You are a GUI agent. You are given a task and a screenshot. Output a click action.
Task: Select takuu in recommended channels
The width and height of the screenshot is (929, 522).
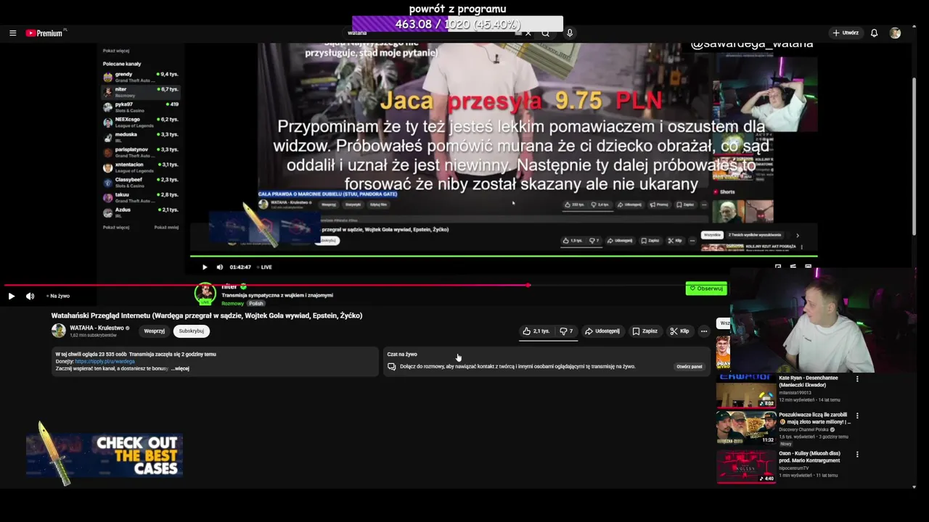[x=141, y=197]
